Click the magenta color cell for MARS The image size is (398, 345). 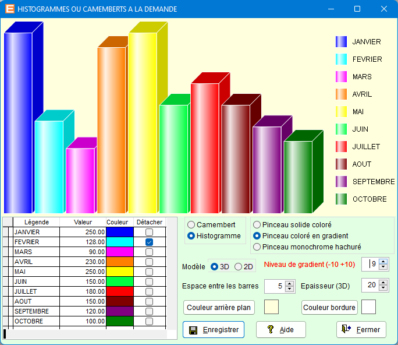[x=120, y=252]
